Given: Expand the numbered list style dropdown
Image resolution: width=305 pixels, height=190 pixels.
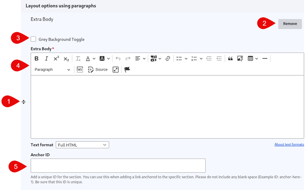Looking at the screenshot, I should tap(201, 59).
